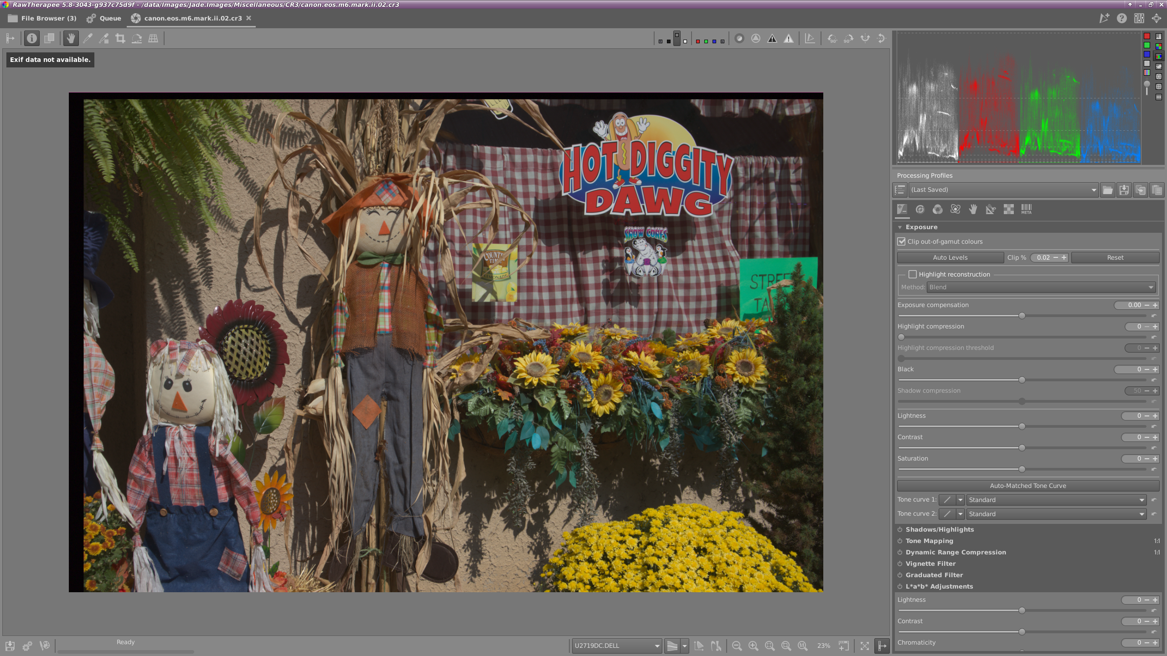This screenshot has height=656, width=1167.
Task: Open the Transform tool tab
Action: pos(991,210)
